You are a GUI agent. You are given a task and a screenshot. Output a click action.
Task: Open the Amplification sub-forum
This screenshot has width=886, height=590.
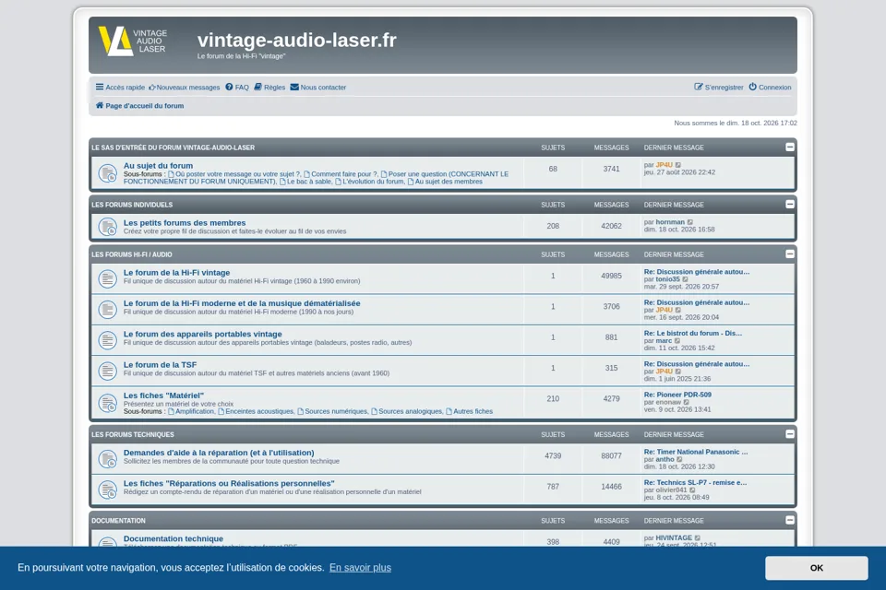pyautogui.click(x=191, y=411)
